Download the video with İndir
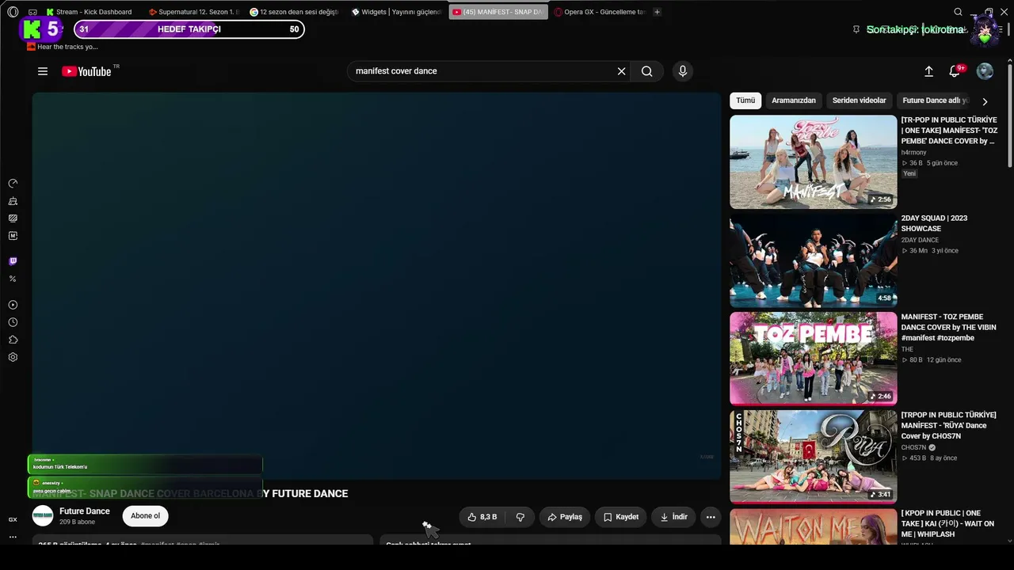 [x=673, y=517]
